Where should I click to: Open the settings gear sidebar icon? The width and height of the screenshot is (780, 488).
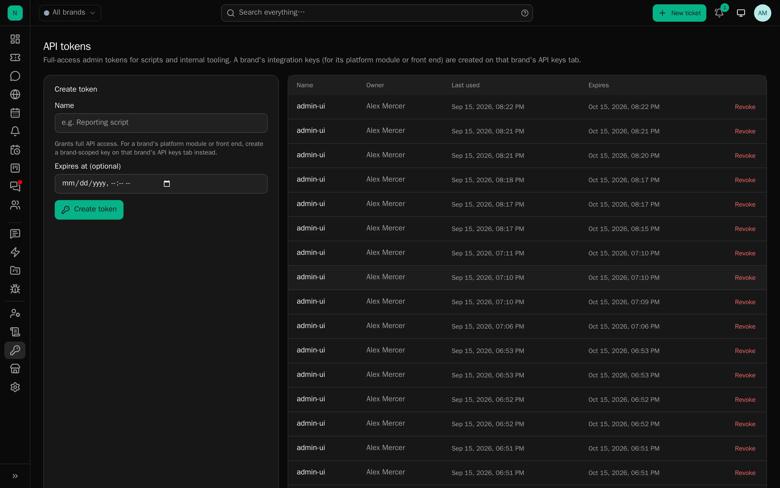coord(15,387)
